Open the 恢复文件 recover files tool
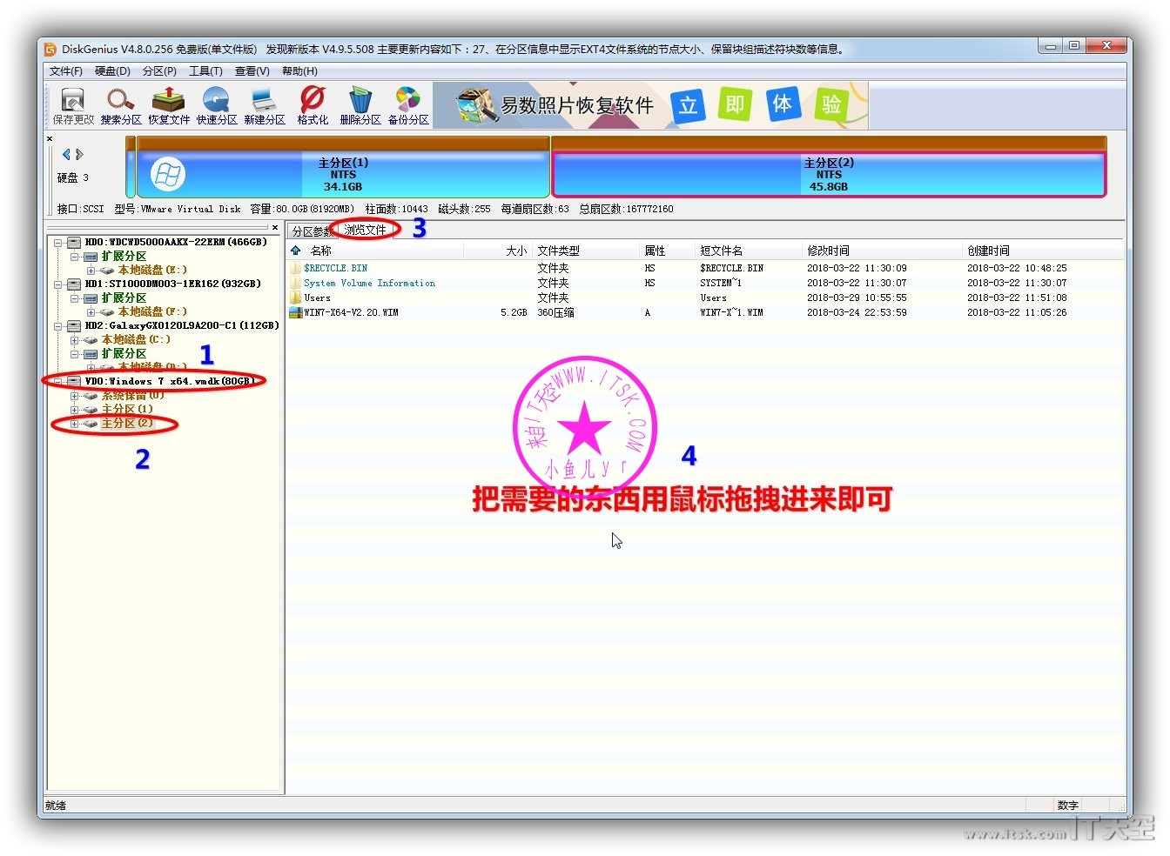This screenshot has width=1170, height=856. point(169,106)
